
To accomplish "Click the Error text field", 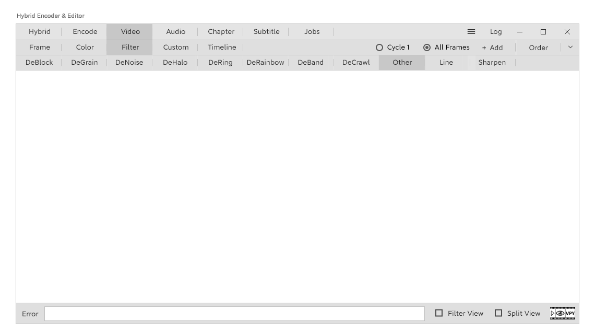I will tap(234, 314).
